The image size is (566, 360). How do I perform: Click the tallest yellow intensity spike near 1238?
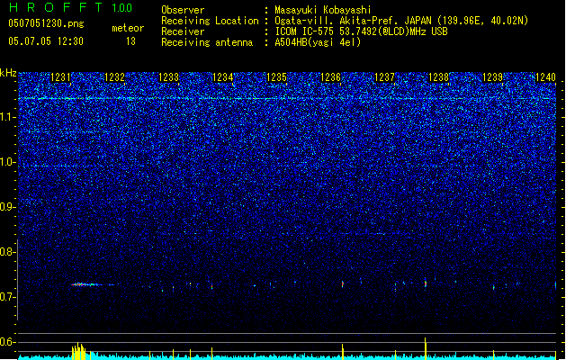(426, 348)
